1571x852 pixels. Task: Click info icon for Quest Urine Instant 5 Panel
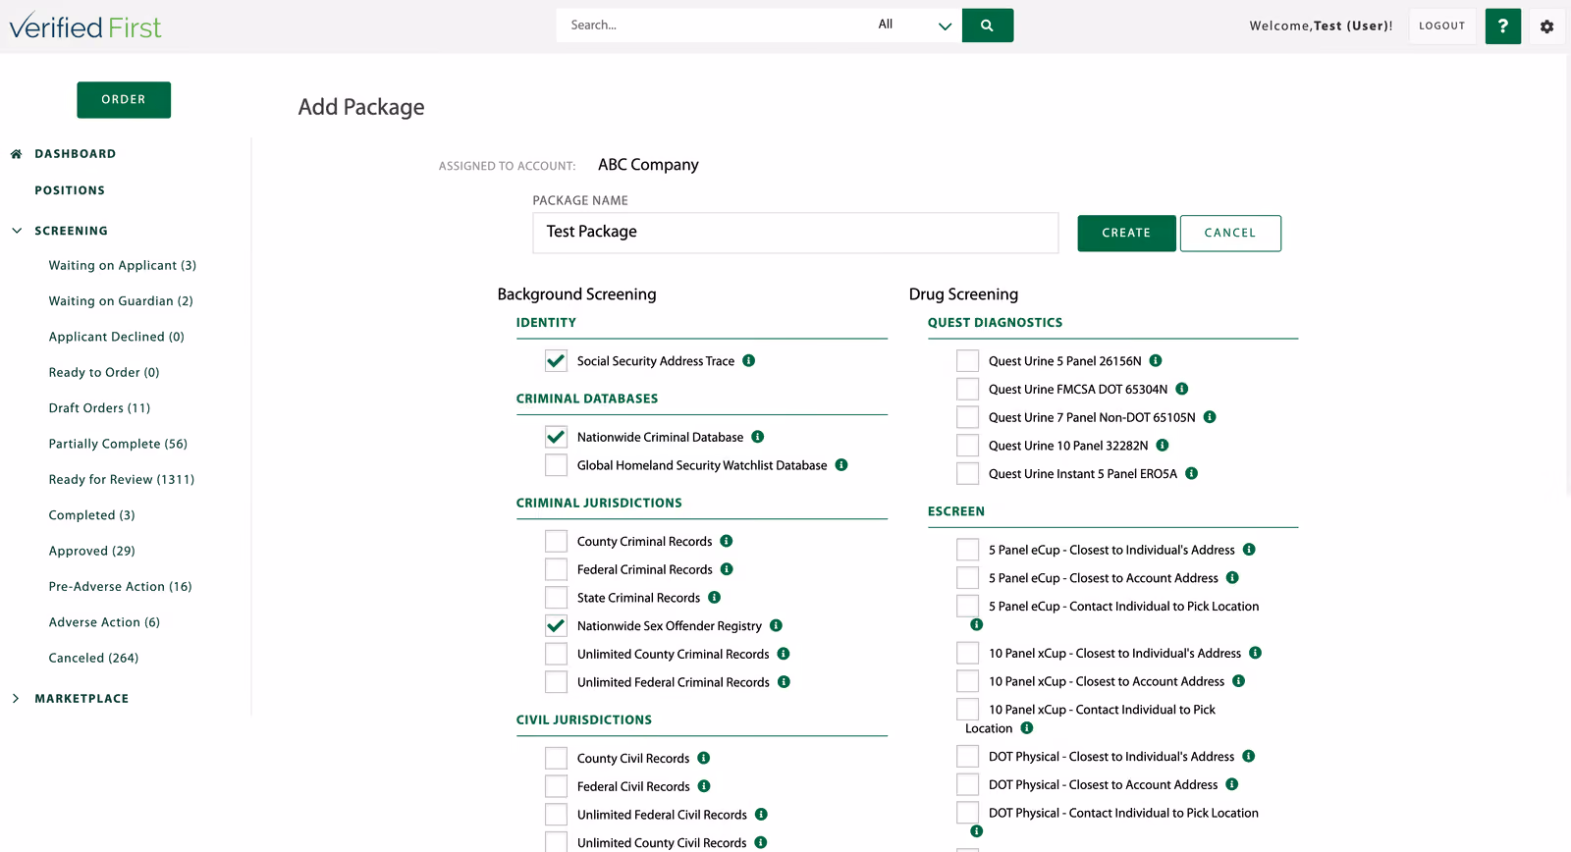click(1191, 473)
